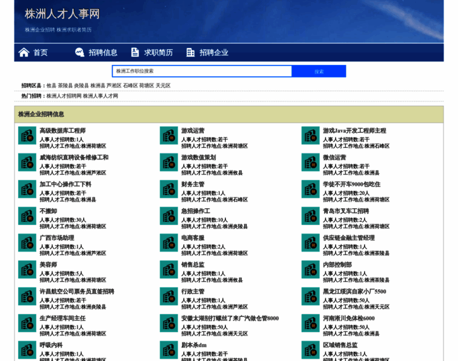458x361 pixels.
Task: Click the icon beside 微信运营 listing
Action: 310,162
